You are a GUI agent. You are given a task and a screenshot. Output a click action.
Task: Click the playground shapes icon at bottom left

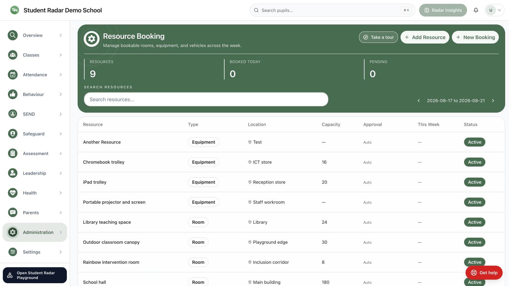[10, 275]
